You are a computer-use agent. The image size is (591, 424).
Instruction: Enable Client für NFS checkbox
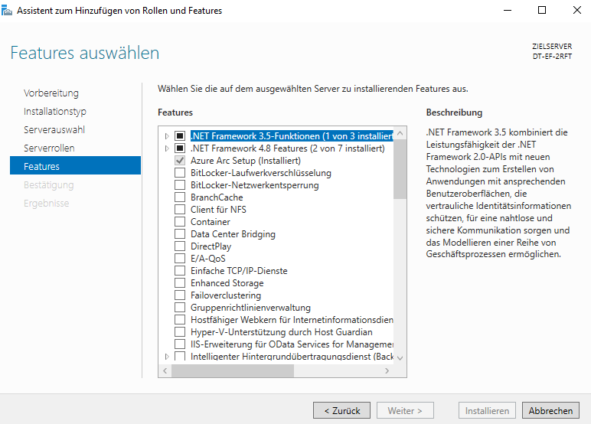180,210
